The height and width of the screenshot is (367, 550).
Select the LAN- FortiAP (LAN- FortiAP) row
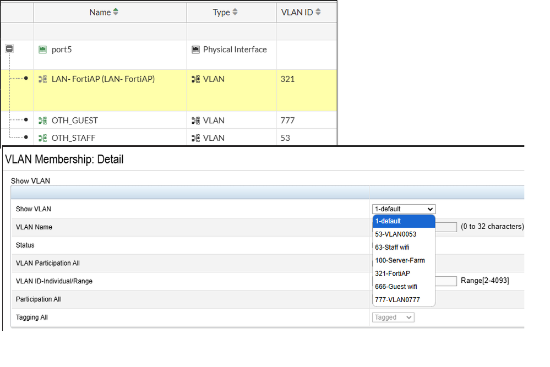[168, 90]
